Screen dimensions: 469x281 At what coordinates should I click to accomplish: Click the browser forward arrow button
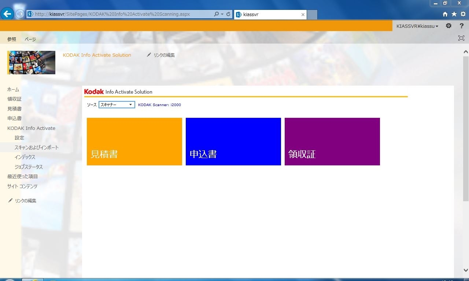(20, 14)
